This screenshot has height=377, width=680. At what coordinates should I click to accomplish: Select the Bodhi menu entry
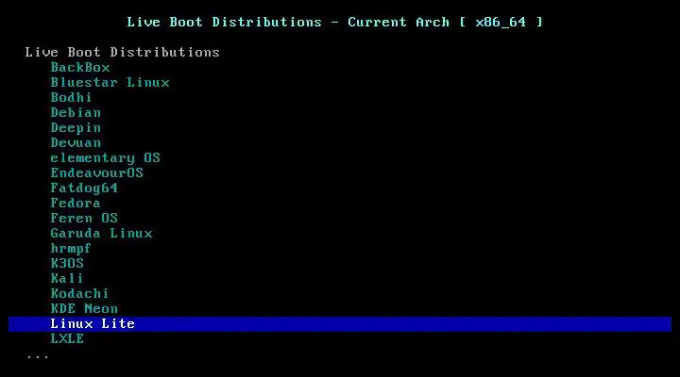(x=71, y=97)
